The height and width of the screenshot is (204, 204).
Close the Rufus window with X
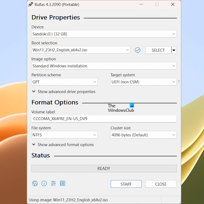(173, 4)
